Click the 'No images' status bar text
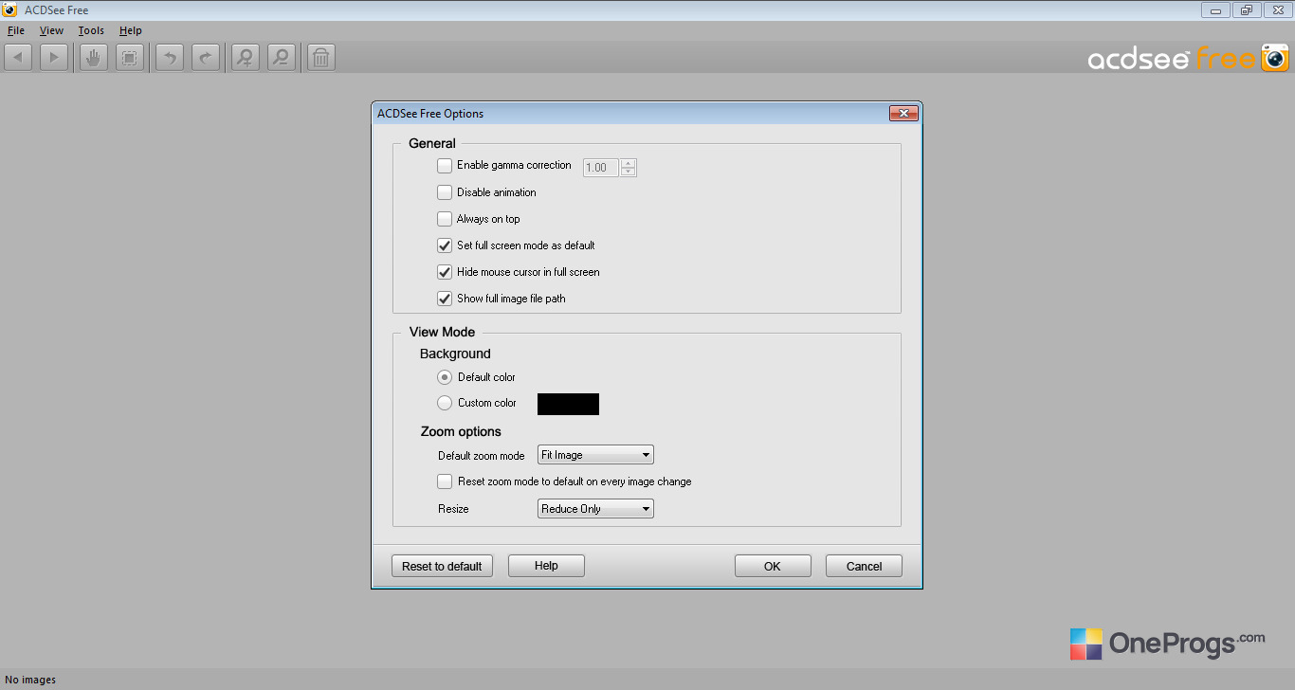Screen dimensions: 1295x690 click(x=30, y=680)
